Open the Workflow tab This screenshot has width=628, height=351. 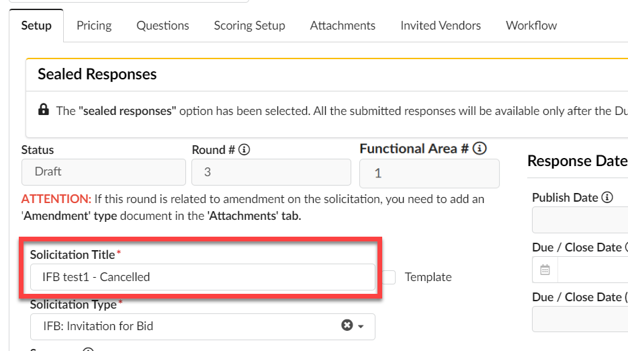(531, 26)
